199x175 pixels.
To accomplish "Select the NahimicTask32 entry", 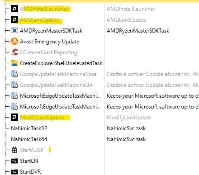I will [x=29, y=128].
